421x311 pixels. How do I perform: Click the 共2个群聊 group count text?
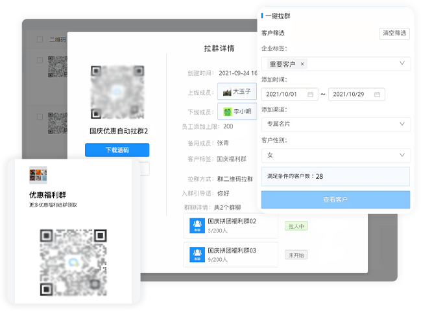(x=227, y=207)
